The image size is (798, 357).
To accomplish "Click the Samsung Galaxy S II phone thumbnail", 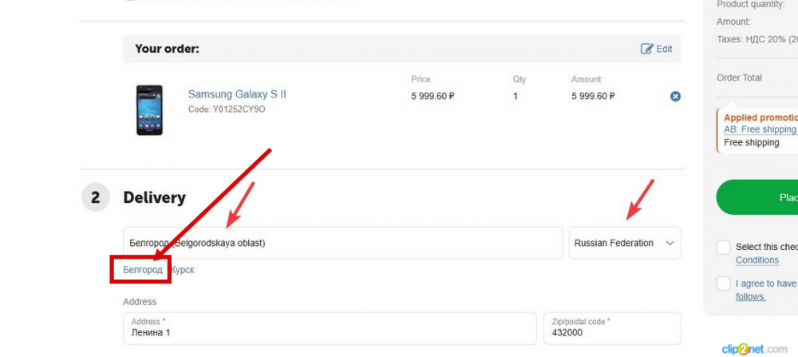I will tap(149, 109).
